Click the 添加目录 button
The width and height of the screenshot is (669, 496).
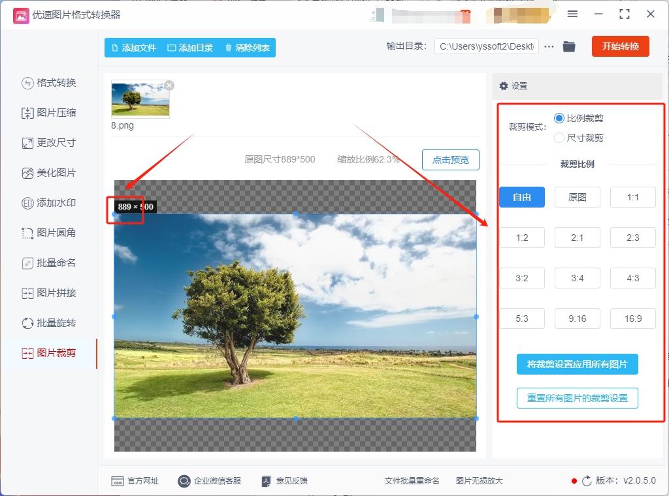coord(190,48)
